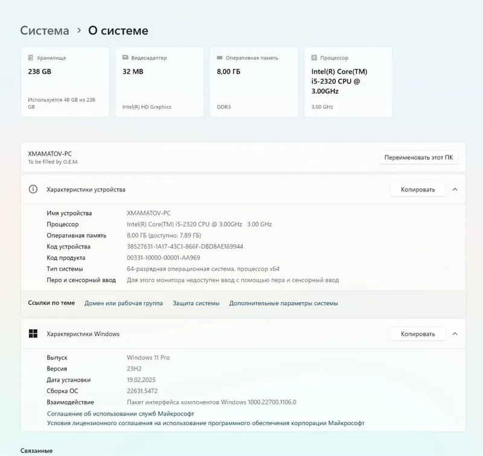
Task: Click the info icon beside Характеристики устройства
Action: [x=33, y=189]
